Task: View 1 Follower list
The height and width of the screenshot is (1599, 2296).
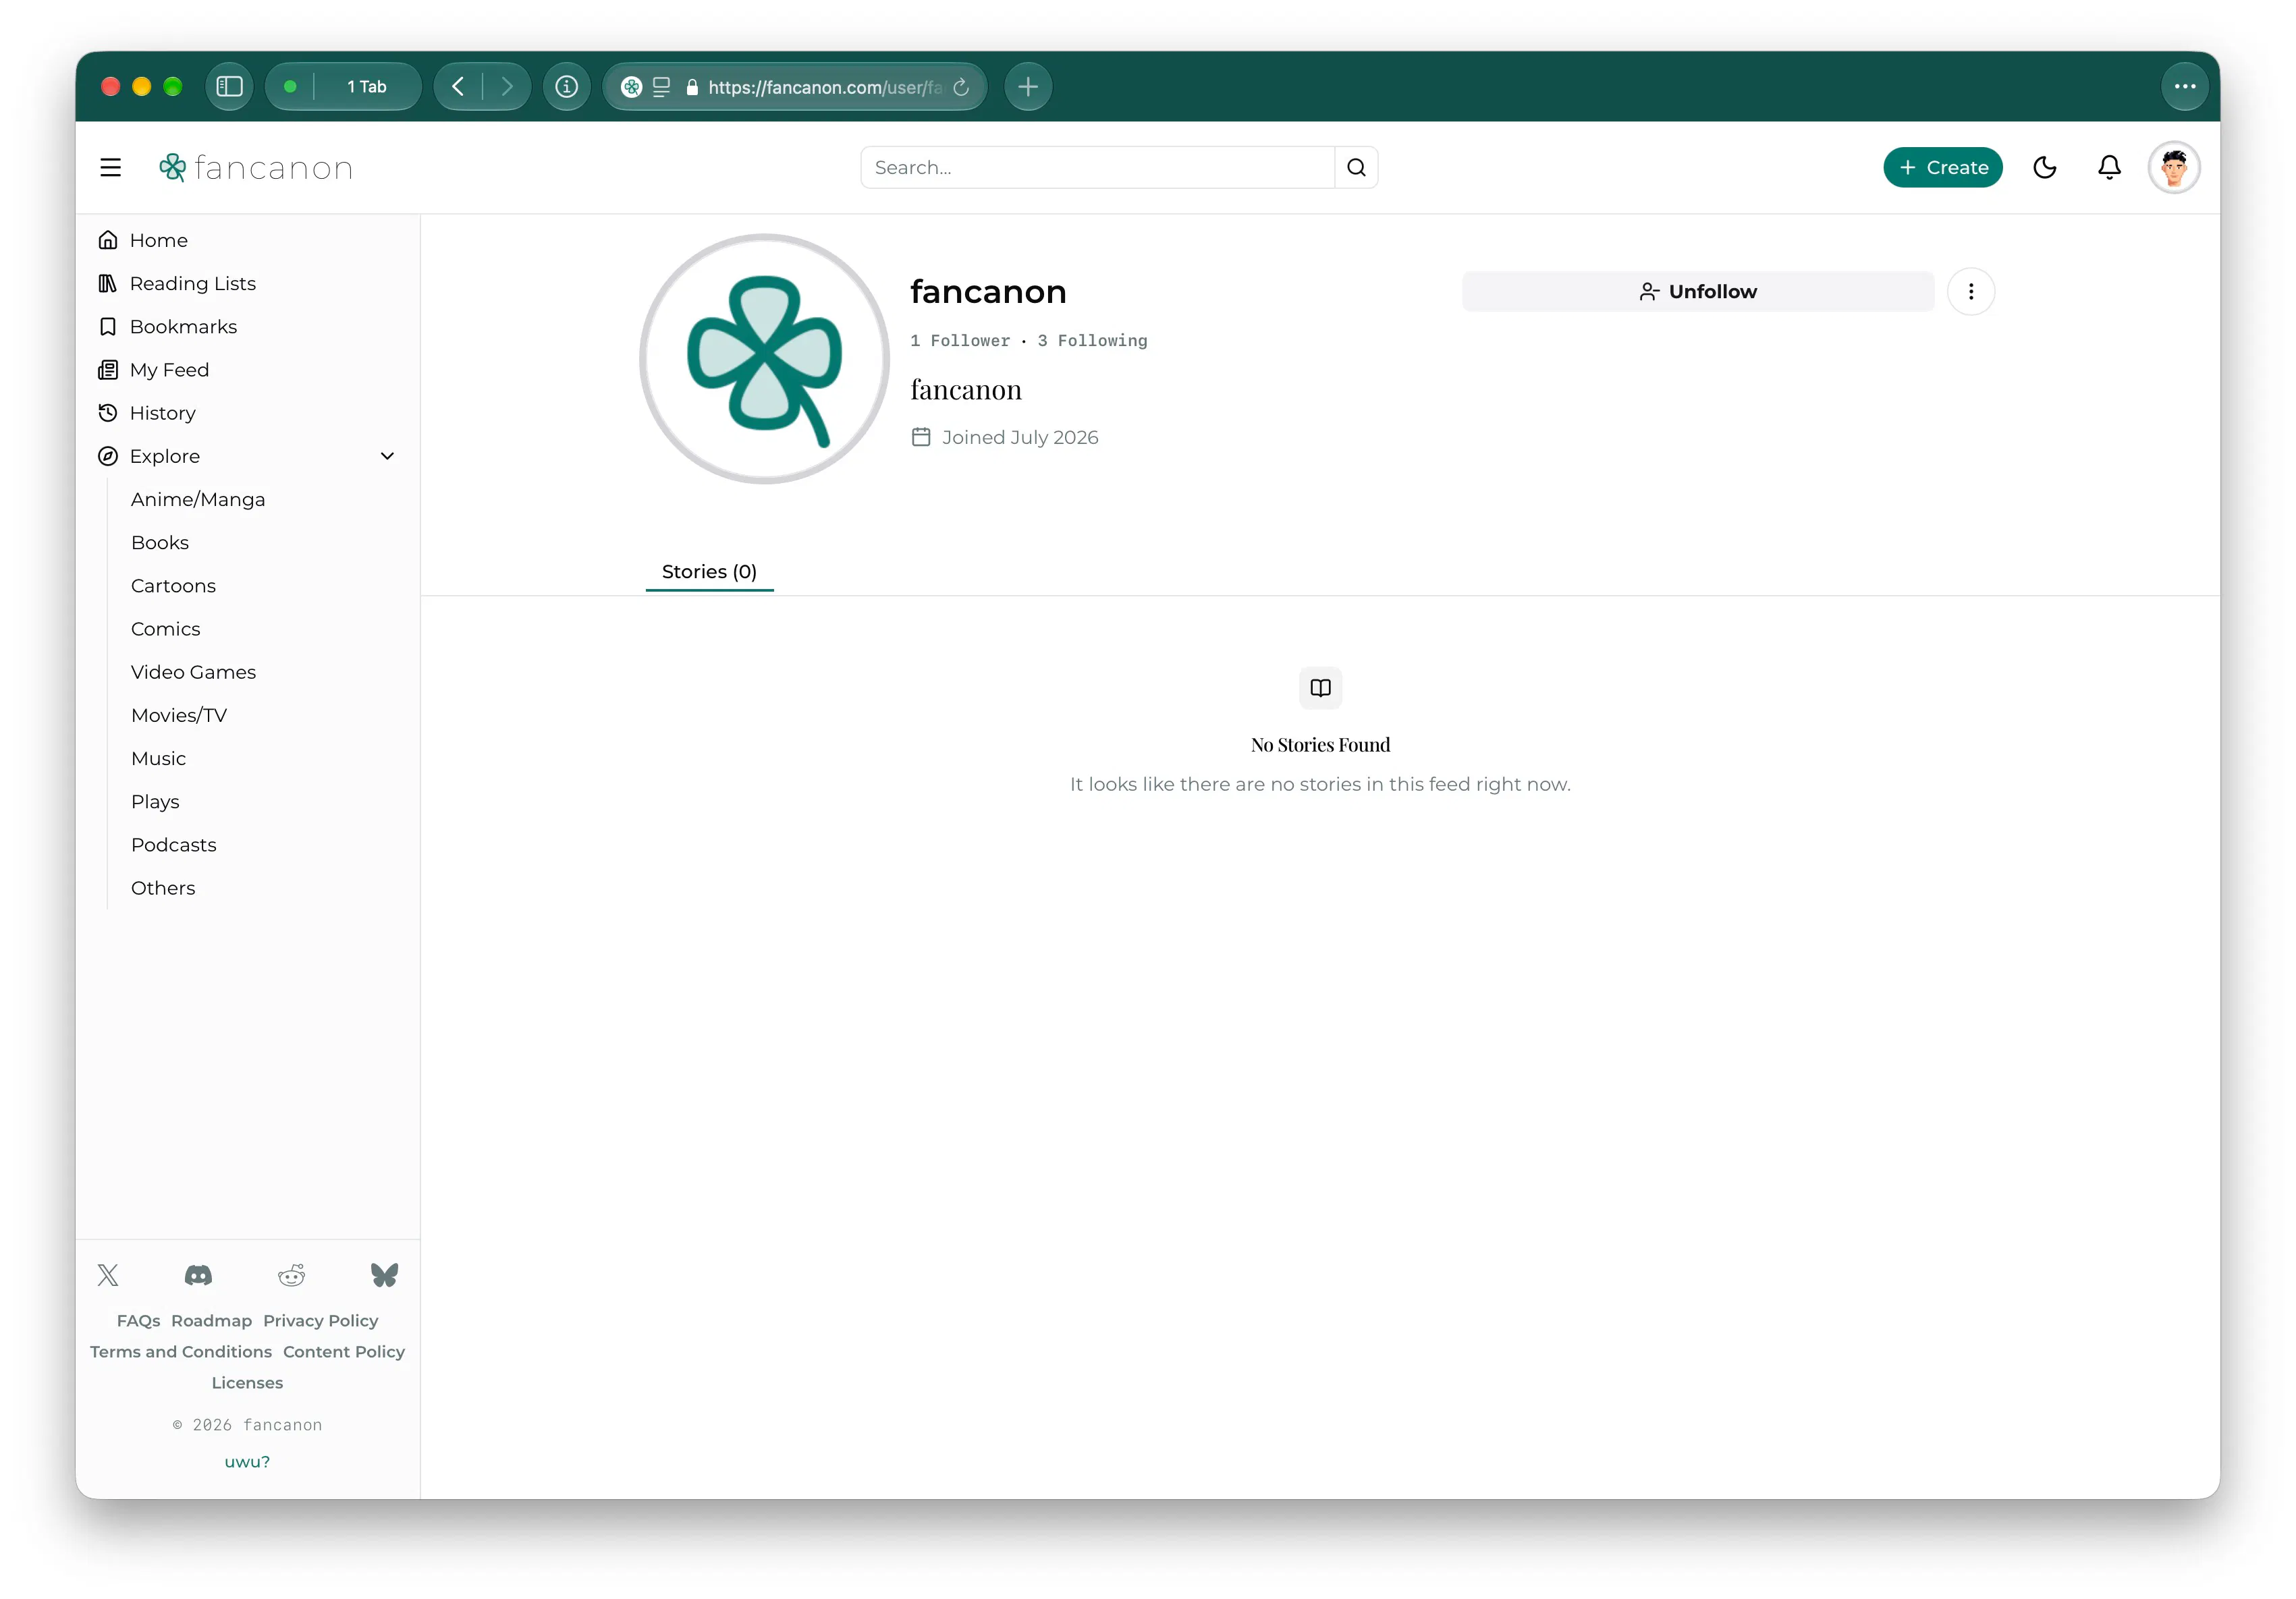Action: pos(960,341)
